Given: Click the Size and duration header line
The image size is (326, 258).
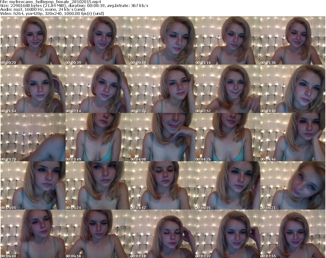Looking at the screenshot, I should tap(74, 6).
